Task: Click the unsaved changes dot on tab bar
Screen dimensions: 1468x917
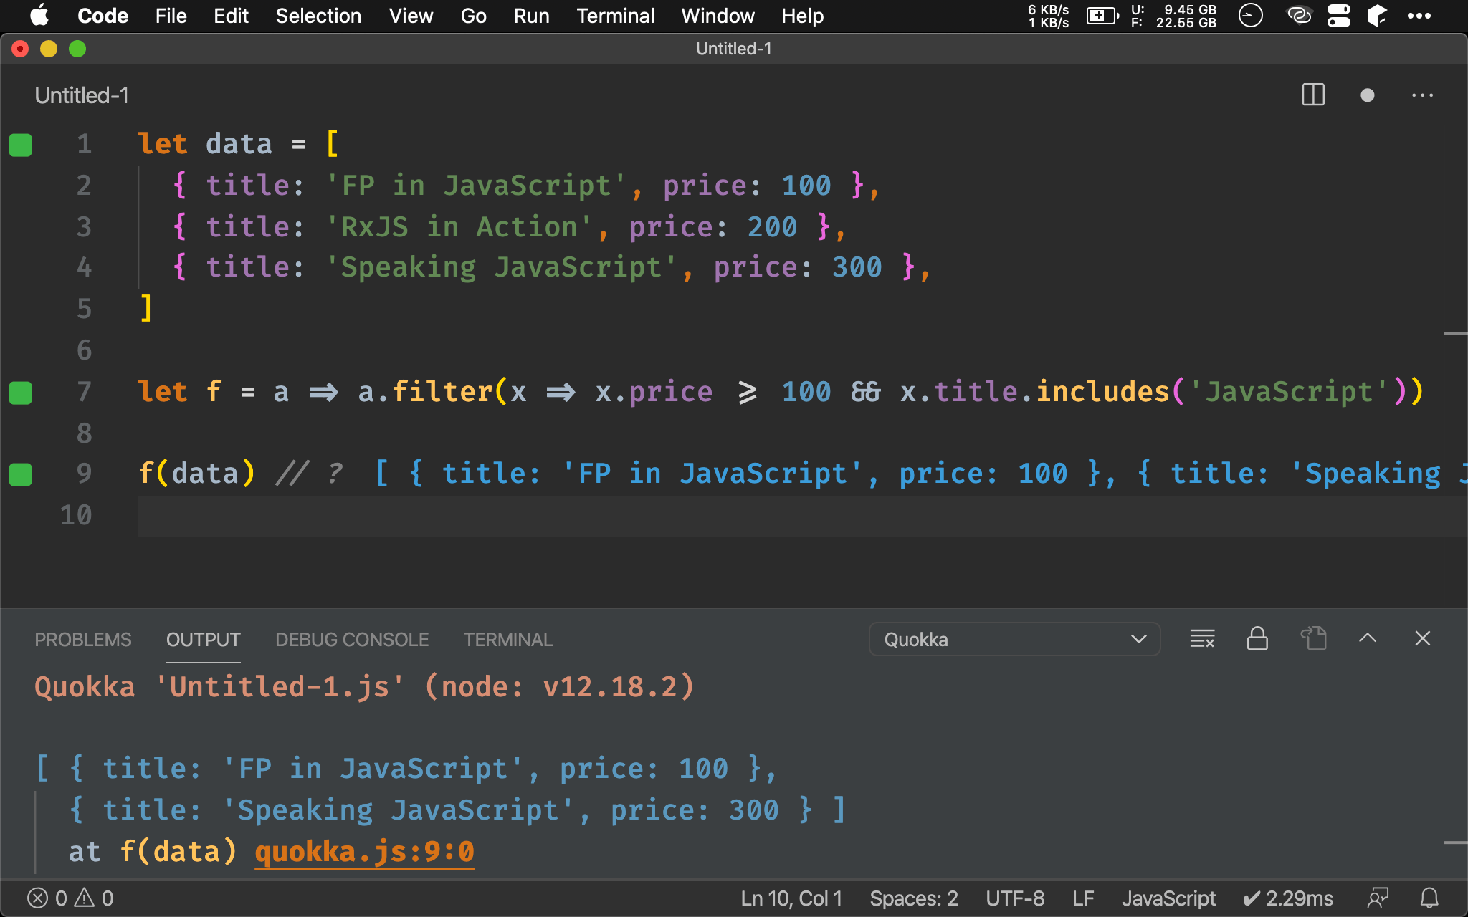Action: pos(1368,95)
